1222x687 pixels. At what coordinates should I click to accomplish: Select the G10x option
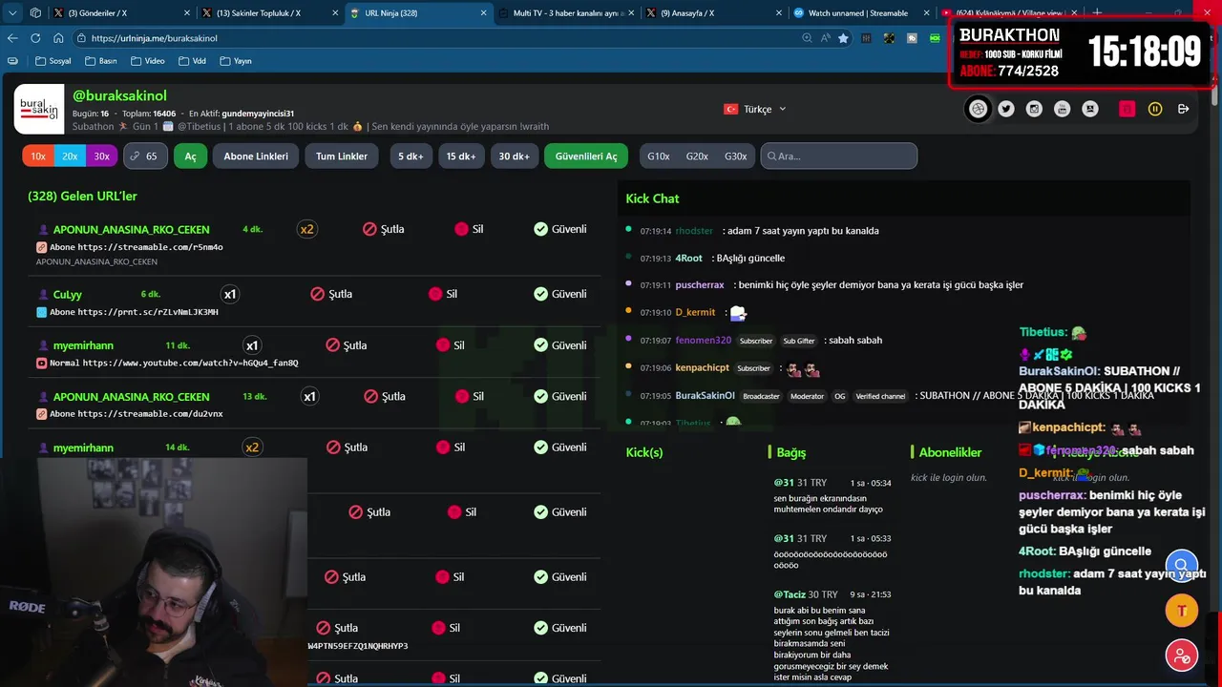pyautogui.click(x=659, y=156)
